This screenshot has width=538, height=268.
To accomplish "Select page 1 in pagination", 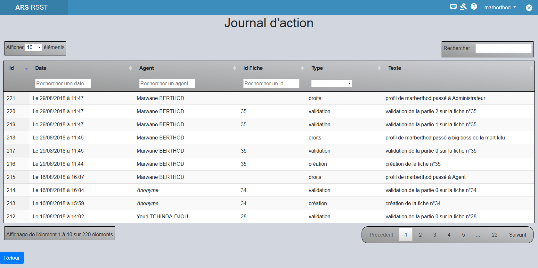I will point(406,235).
